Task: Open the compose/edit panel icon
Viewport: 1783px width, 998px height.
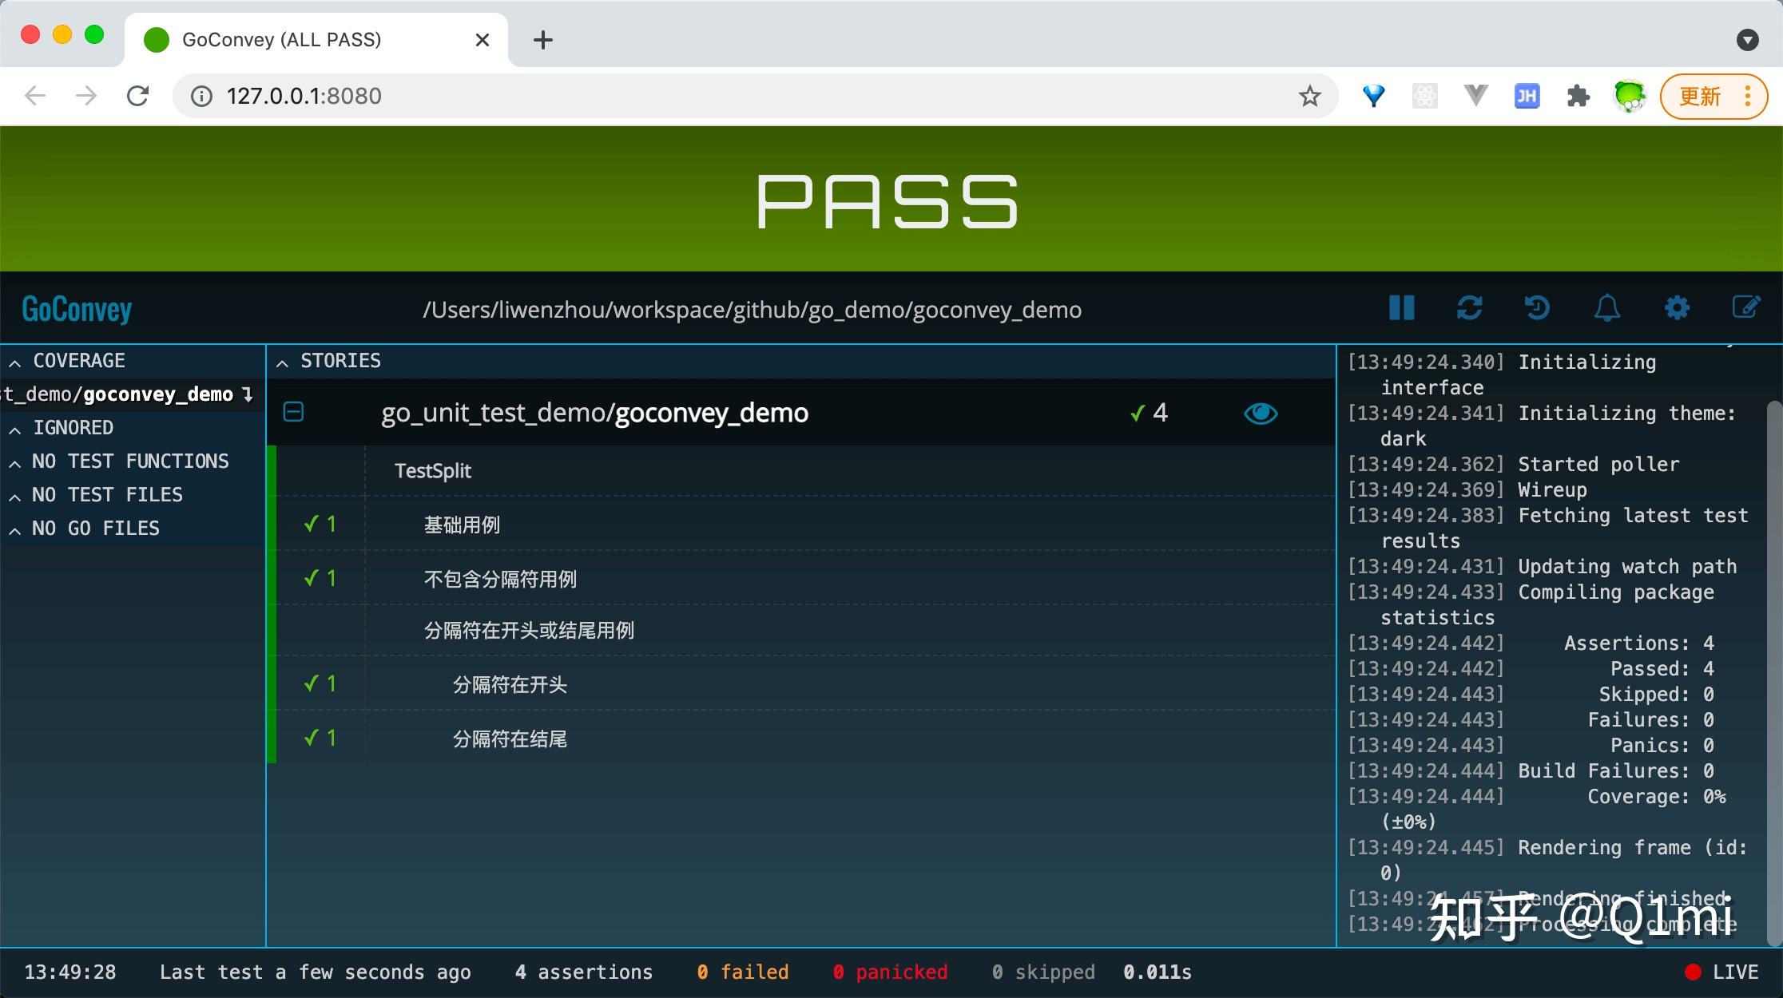Action: coord(1745,308)
